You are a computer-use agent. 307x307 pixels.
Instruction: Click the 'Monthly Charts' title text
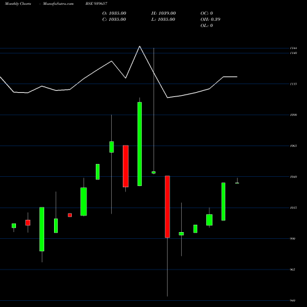tap(18, 4)
